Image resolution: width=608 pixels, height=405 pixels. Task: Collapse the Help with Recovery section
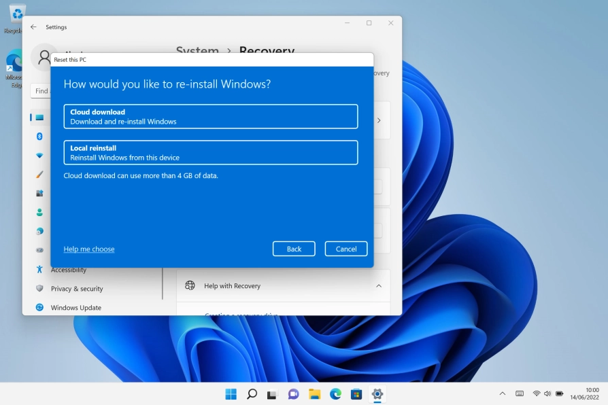379,285
